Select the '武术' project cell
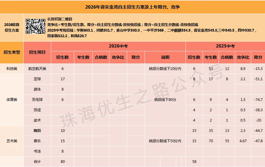The height and width of the screenshot is (167, 265). click(x=37, y=120)
